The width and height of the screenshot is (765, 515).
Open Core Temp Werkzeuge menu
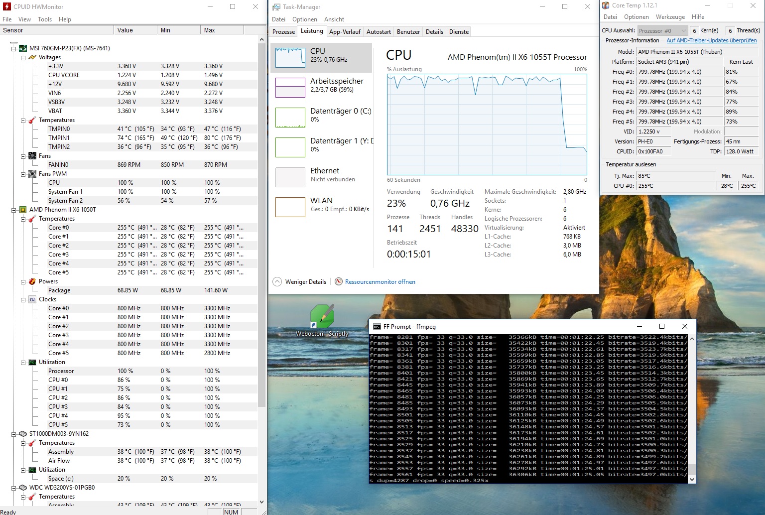coord(670,17)
